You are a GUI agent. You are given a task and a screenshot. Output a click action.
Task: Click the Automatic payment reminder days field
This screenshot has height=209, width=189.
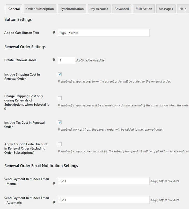(x=104, y=200)
